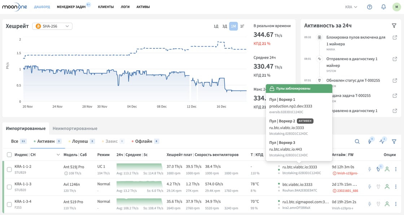The image size is (404, 215).
Task: Show Лоухеш miners filter
Action: 82,141
